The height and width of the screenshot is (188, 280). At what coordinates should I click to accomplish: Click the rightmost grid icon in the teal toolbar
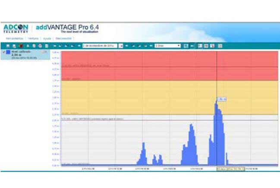tap(220, 46)
